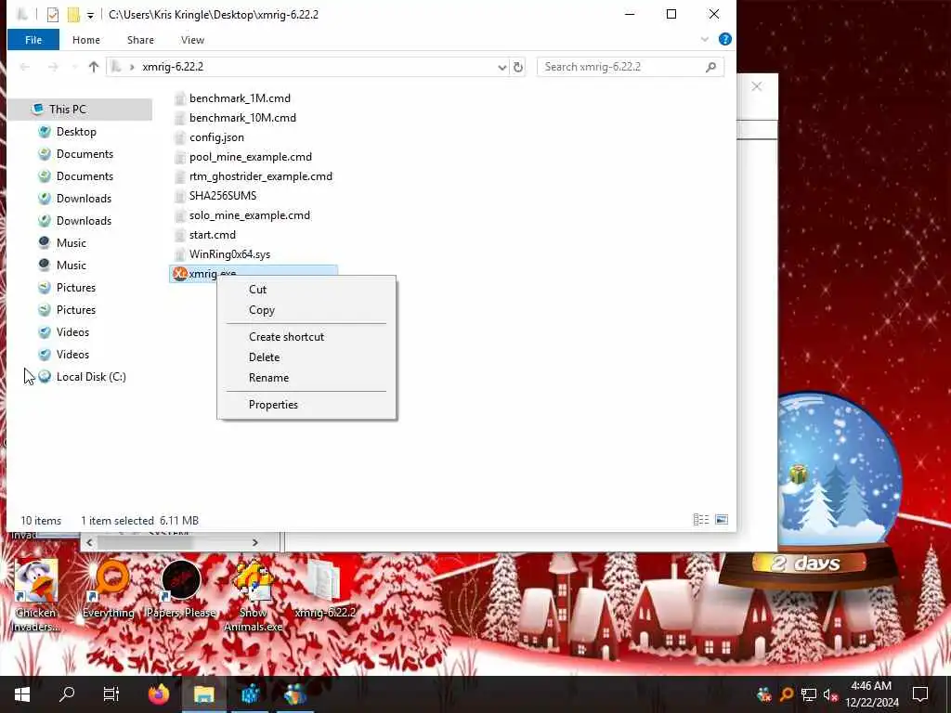Open Snow Animals.exe desktop icon

pyautogui.click(x=253, y=596)
